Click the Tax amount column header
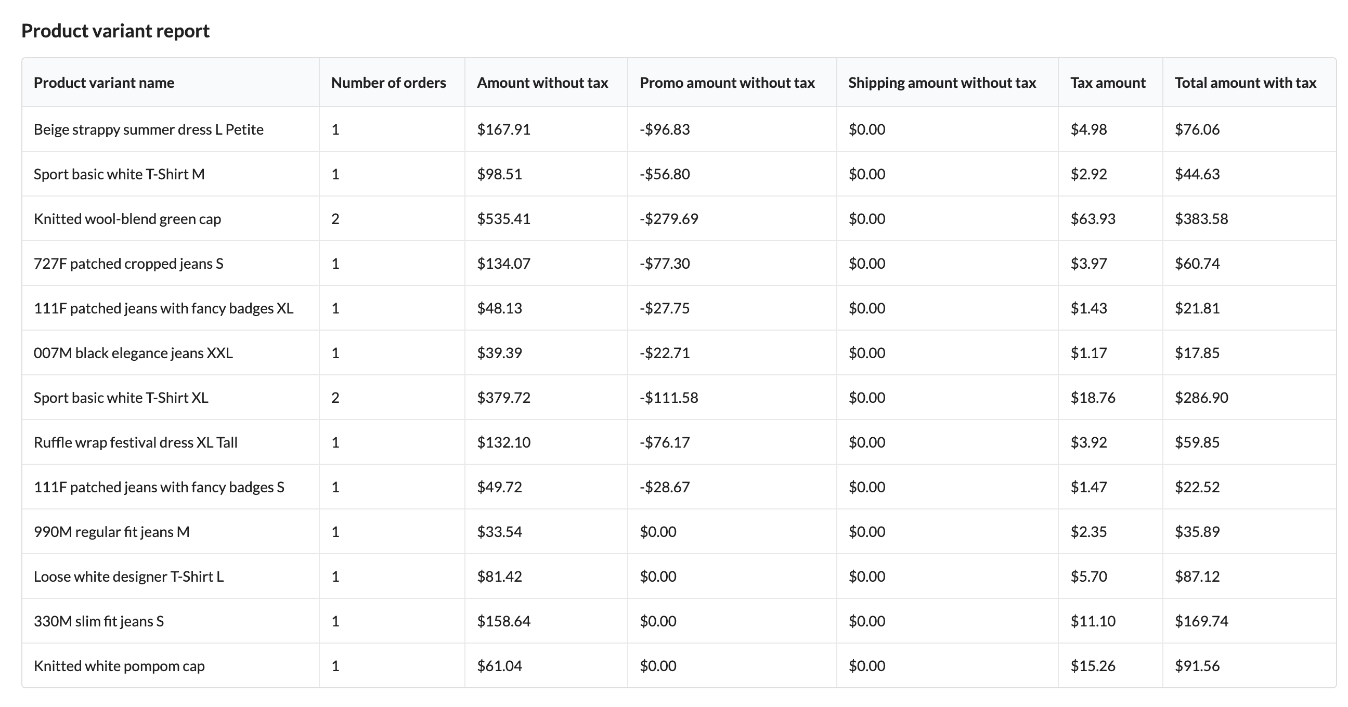 (1107, 83)
